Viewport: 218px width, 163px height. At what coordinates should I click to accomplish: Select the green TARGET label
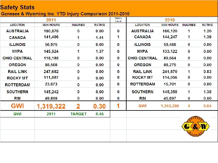(x=78, y=114)
